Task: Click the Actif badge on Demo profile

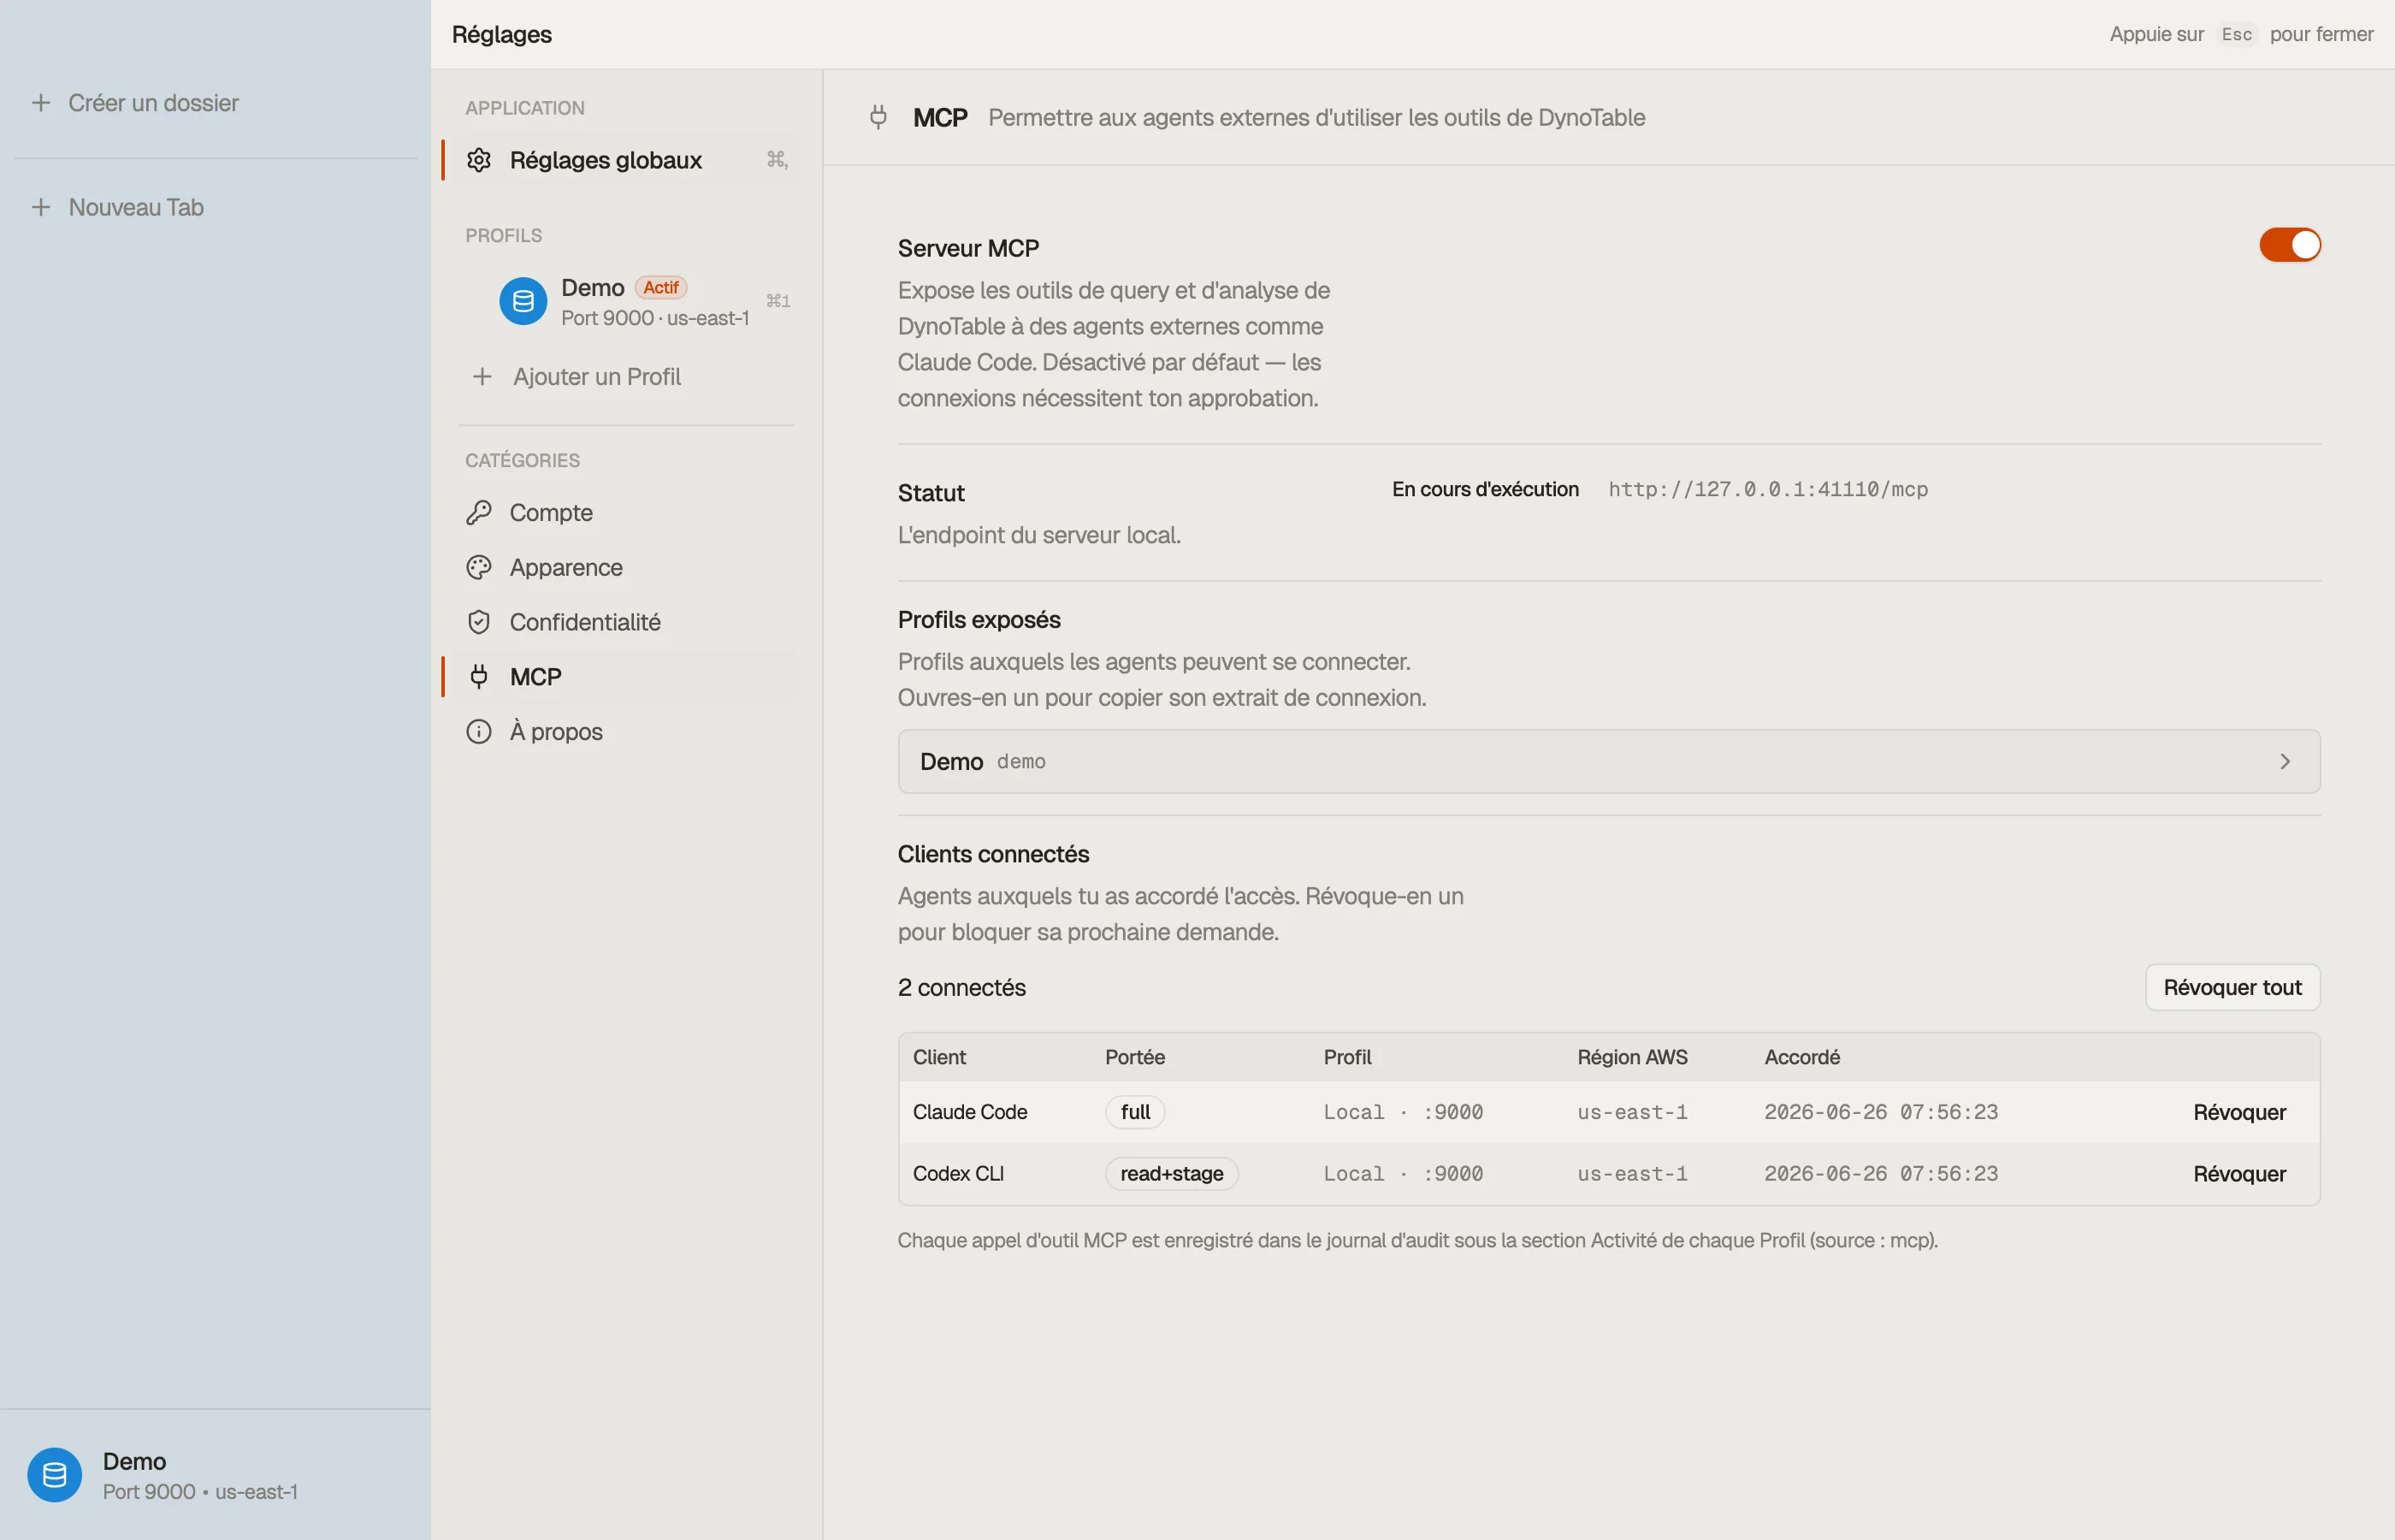Action: [x=659, y=288]
